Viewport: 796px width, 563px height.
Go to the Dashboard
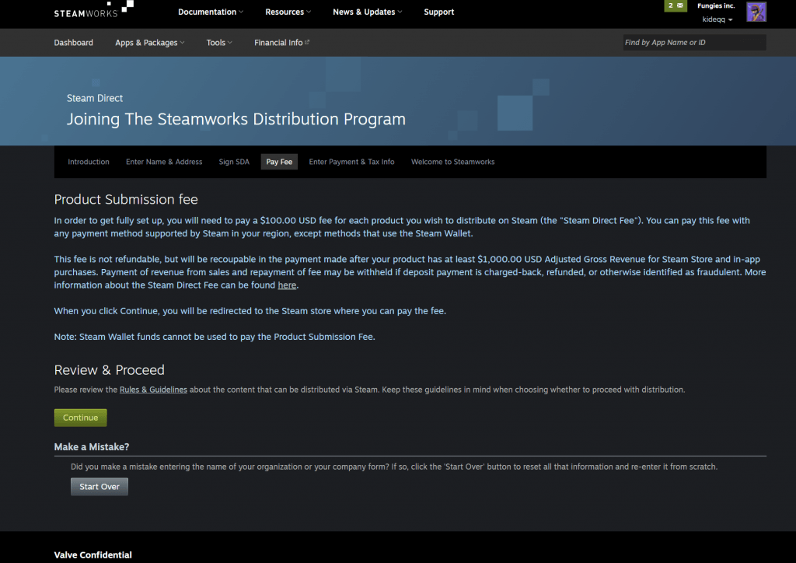74,43
